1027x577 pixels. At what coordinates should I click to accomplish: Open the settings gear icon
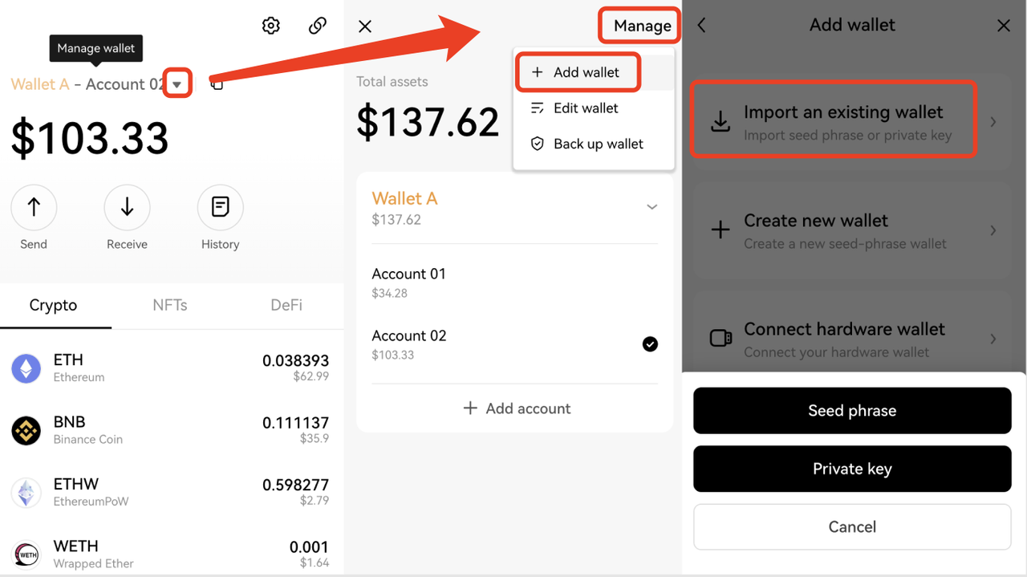[x=271, y=26]
